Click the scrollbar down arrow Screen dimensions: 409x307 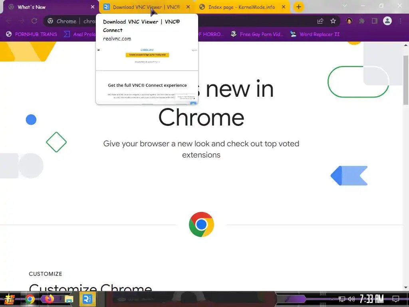406,287
